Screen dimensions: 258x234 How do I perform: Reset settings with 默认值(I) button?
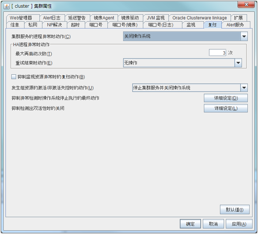(x=234, y=210)
